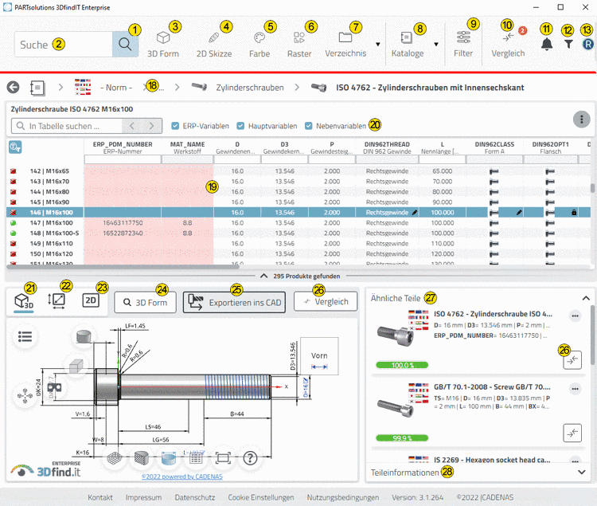
Task: Go to previous table search result
Action: pos(131,126)
